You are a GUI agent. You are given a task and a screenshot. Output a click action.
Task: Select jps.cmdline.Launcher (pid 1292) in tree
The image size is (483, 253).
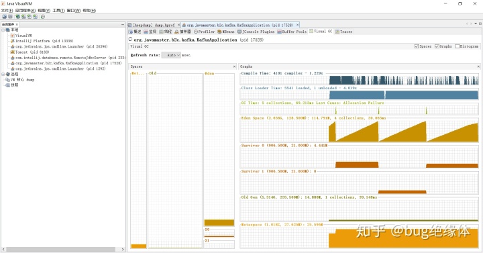coord(58,68)
